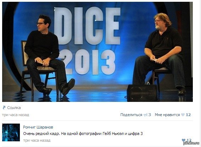The width and height of the screenshot is (201, 147).
Task: Click the Мне нравится like button
Action: (167, 115)
